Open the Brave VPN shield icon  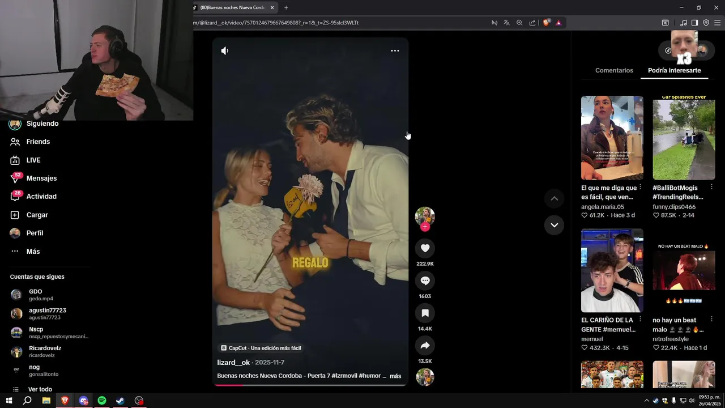706,23
